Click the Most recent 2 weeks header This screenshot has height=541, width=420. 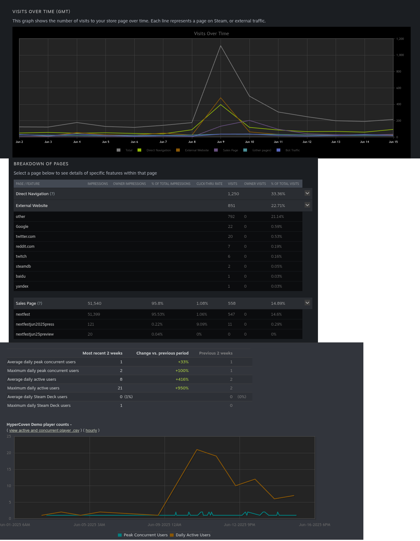point(102,353)
